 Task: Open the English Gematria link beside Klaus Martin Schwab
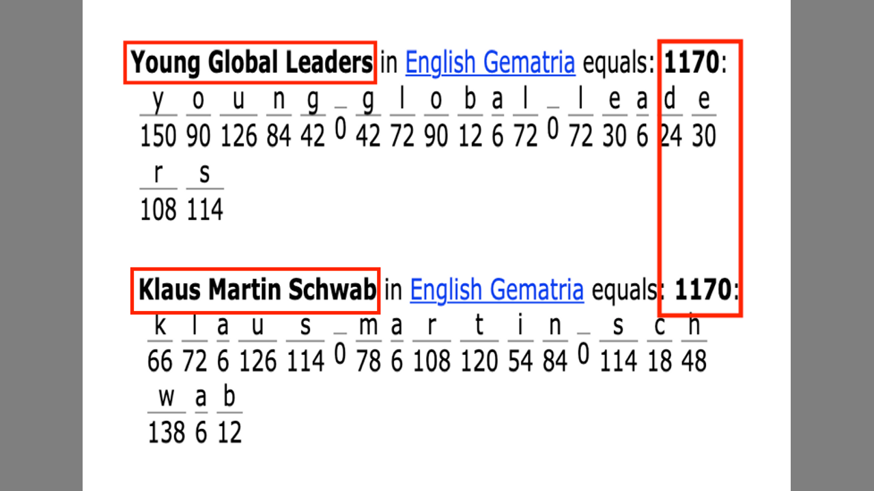[496, 290]
